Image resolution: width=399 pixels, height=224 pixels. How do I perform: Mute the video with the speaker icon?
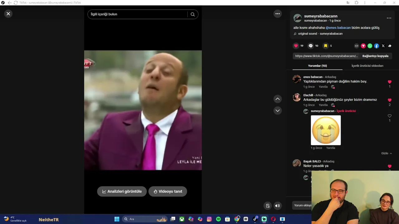277,206
